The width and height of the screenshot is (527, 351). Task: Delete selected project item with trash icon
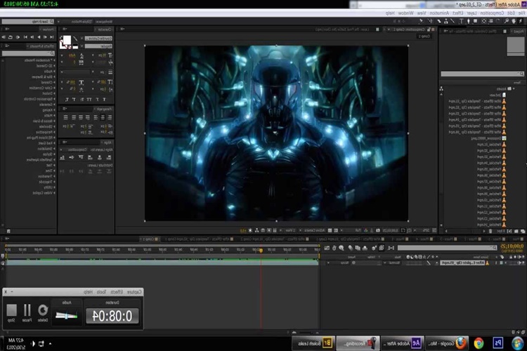490,231
